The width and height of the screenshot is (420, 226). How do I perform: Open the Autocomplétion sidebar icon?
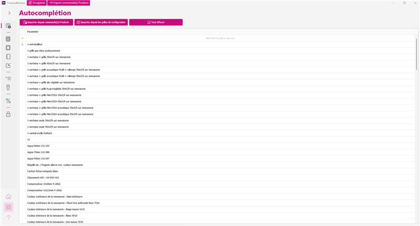(x=8, y=26)
